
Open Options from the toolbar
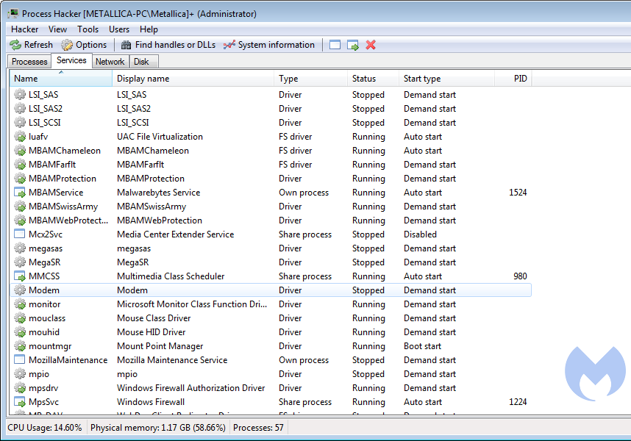[x=84, y=45]
